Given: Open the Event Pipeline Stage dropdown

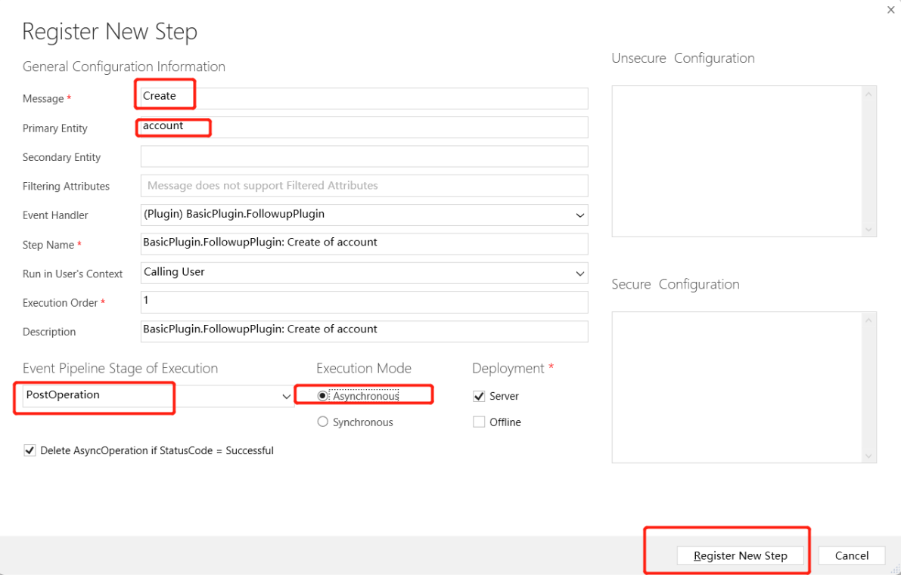Looking at the screenshot, I should pos(286,396).
